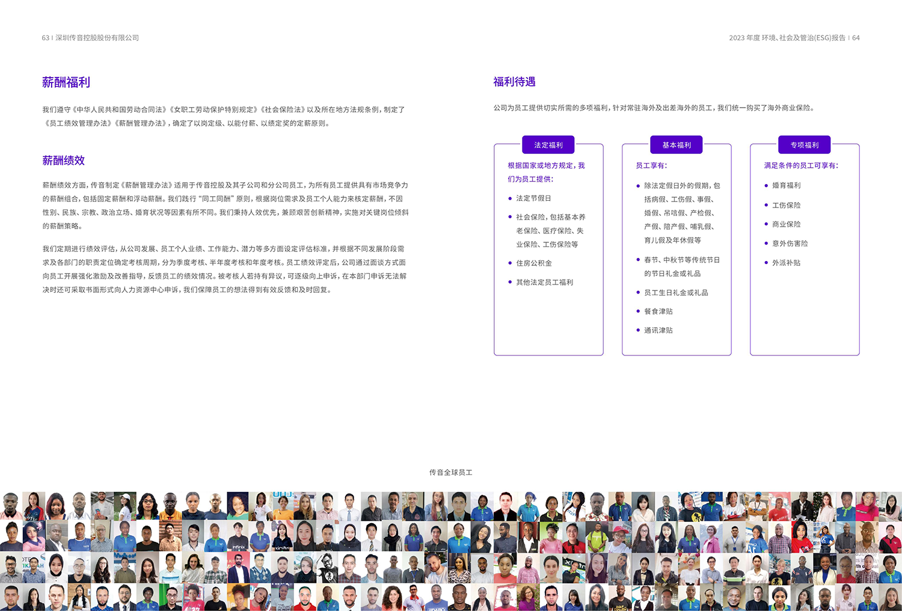Click the 通讯津贴 bullet item
The height and width of the screenshot is (611, 902).
(658, 330)
